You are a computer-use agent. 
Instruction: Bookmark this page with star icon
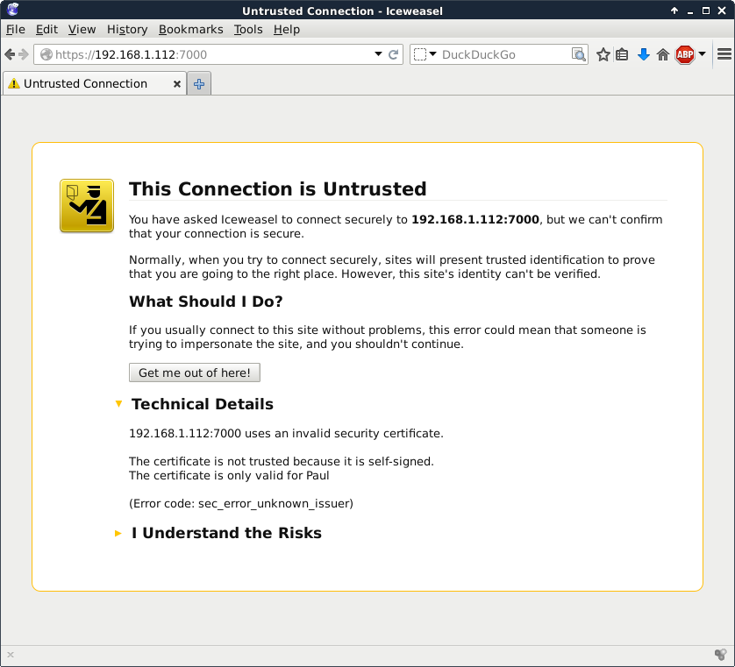click(603, 55)
